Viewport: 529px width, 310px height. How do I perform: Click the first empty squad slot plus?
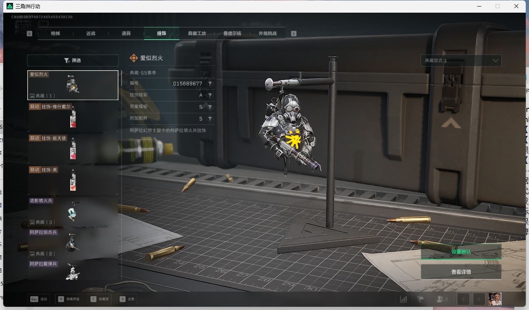click(463, 299)
